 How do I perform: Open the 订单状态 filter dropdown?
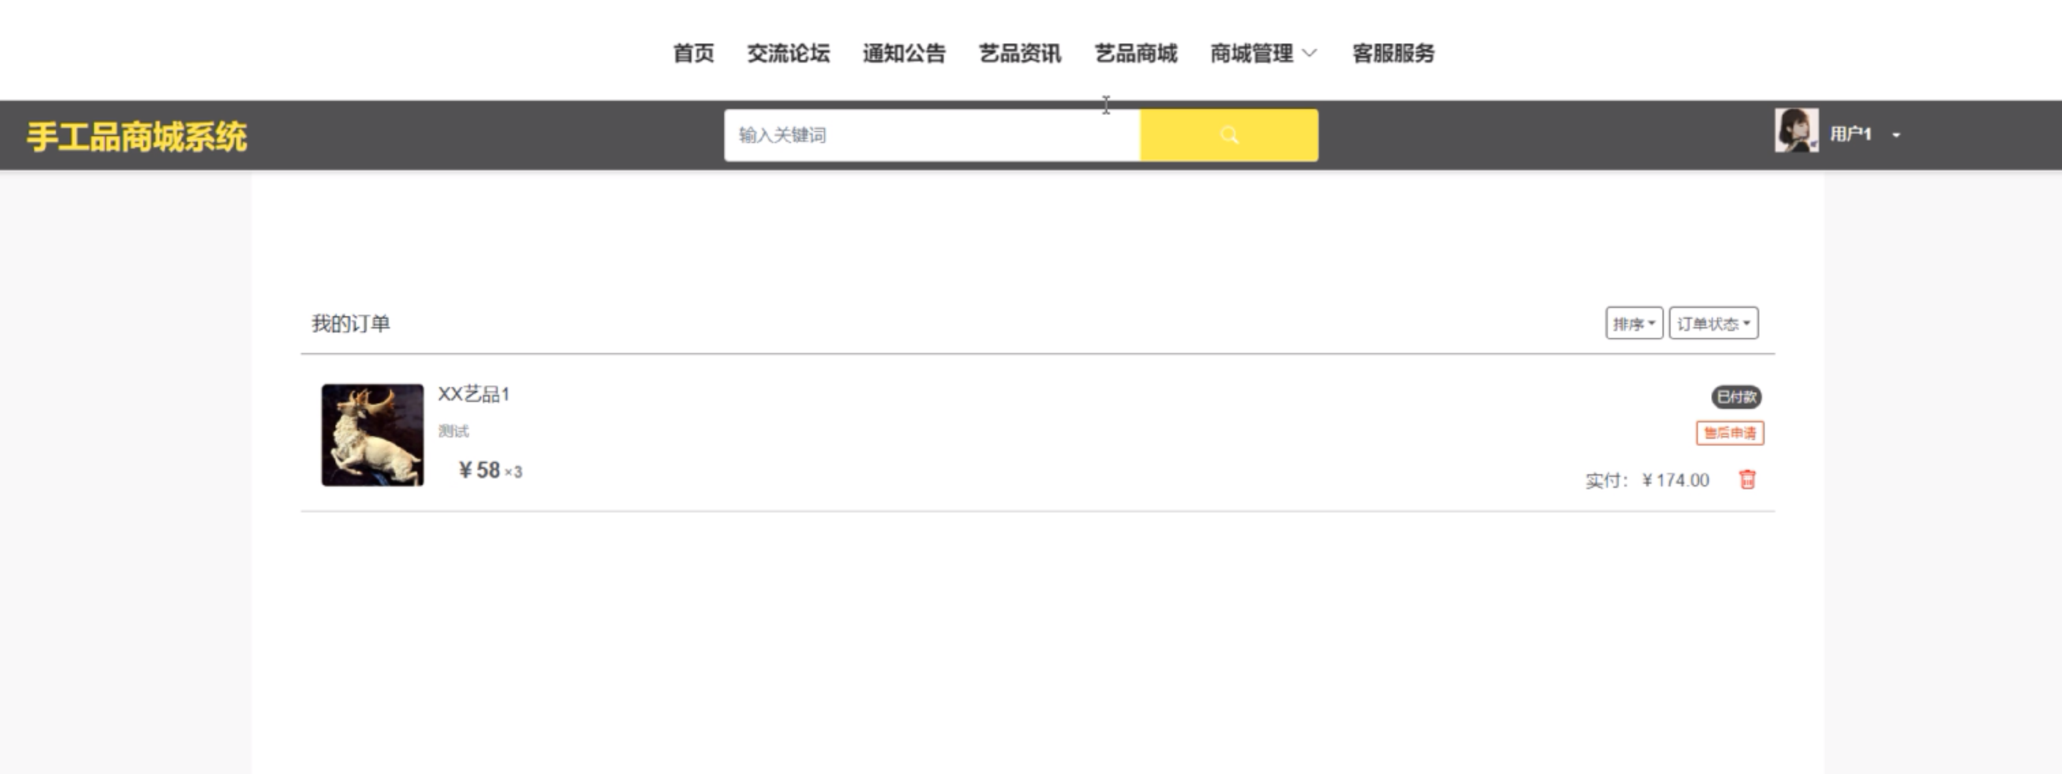1713,323
